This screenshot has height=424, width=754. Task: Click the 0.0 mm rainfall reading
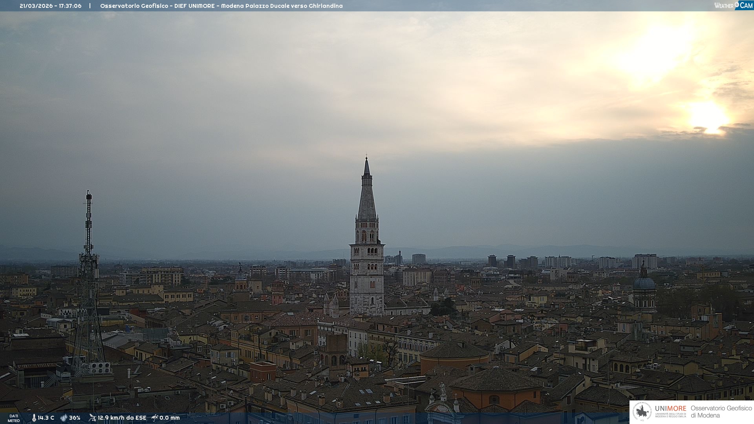point(170,418)
